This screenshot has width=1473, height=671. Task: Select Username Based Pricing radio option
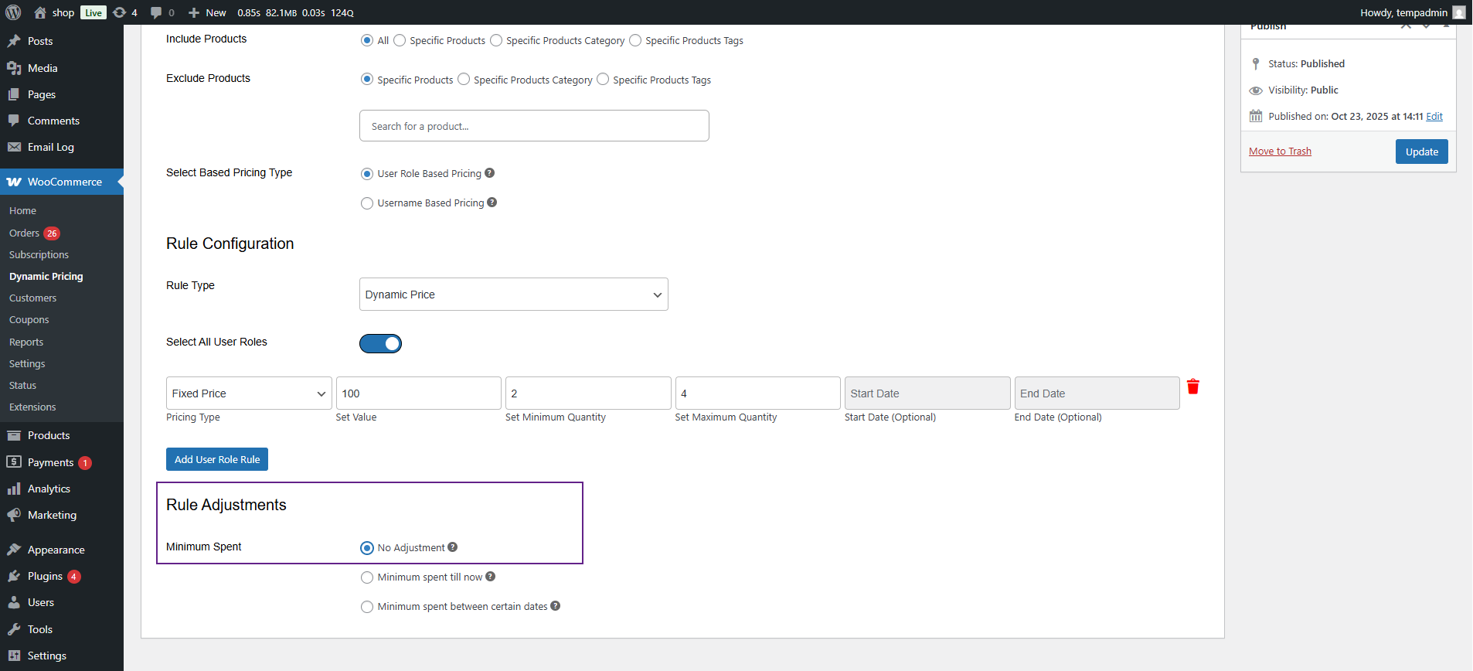point(367,203)
